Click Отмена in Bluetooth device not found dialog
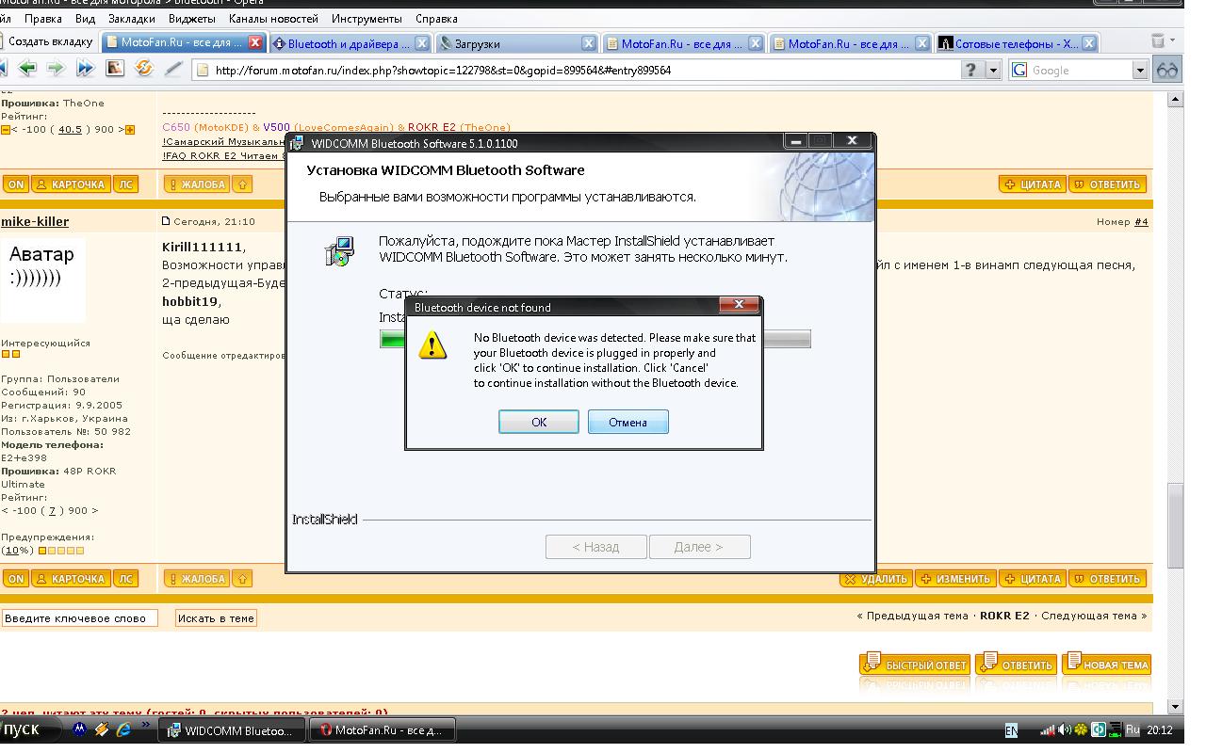This screenshot has width=1206, height=753. tap(627, 422)
